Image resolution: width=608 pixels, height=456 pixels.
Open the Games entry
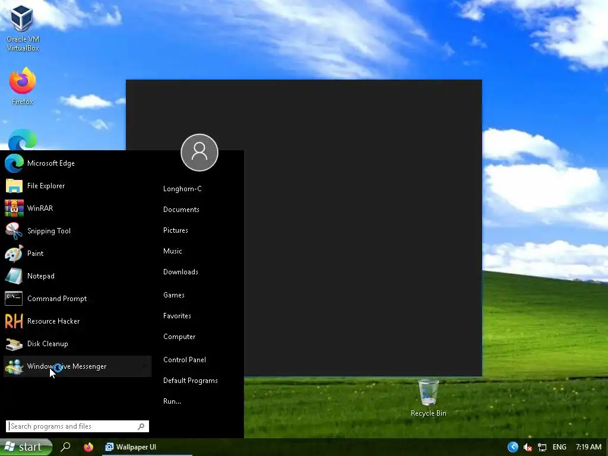point(174,295)
